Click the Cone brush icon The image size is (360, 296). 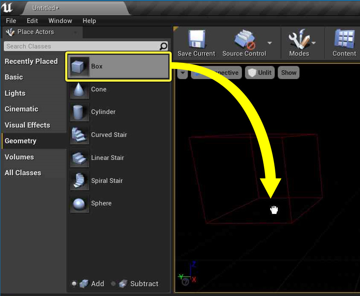pyautogui.click(x=80, y=89)
